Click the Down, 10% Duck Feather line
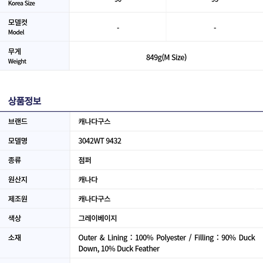Viewport: 263px width, 263px height. (x=119, y=249)
